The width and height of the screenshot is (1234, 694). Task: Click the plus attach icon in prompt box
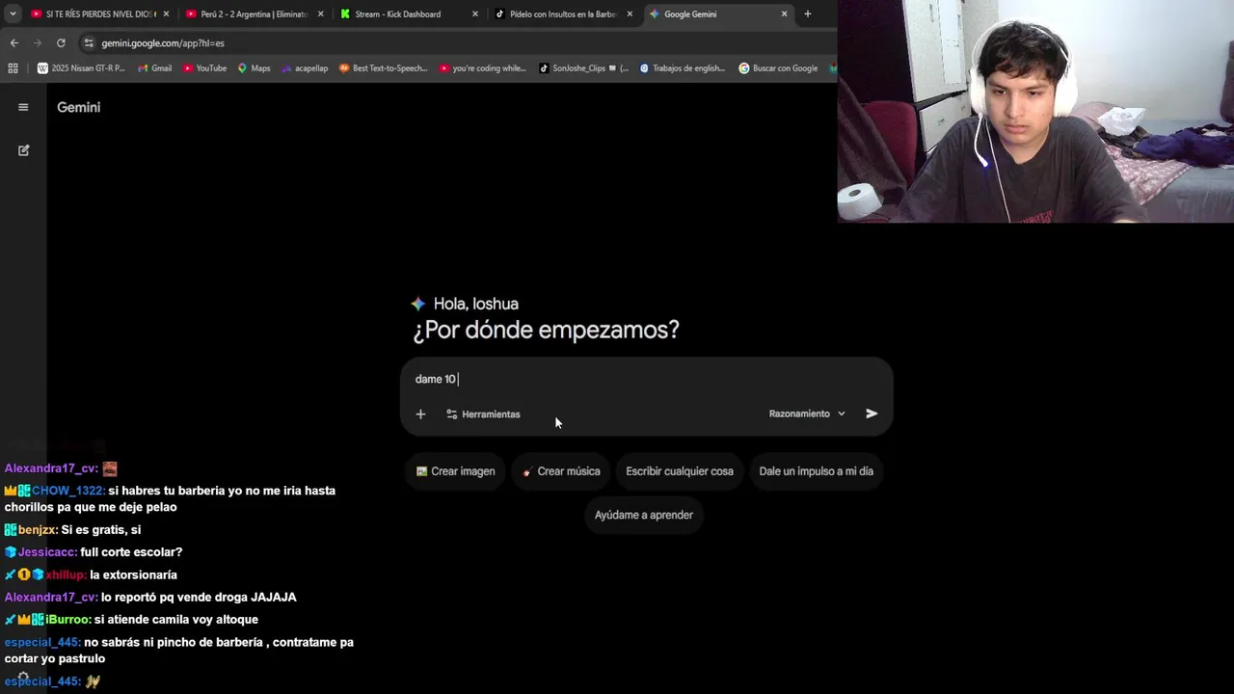420,414
